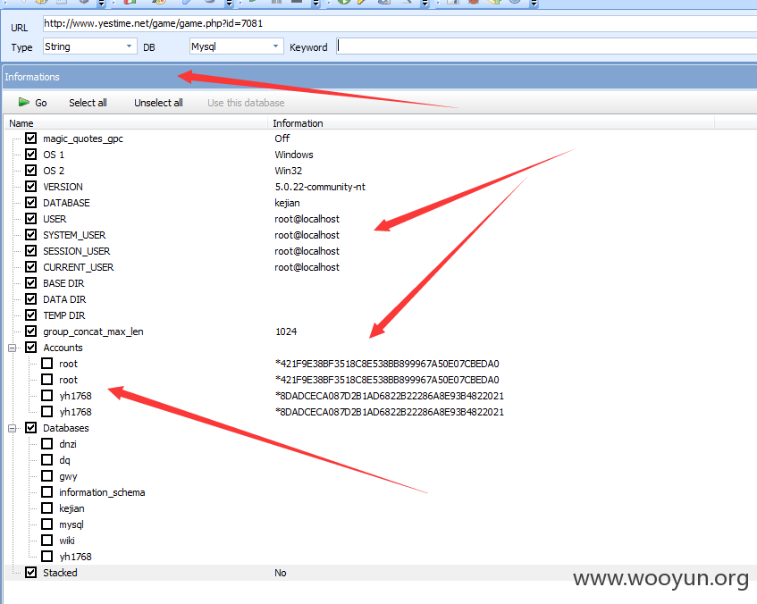Viewport: 757px width, 604px height.
Task: Check the dnzi database checkbox
Action: [x=46, y=444]
